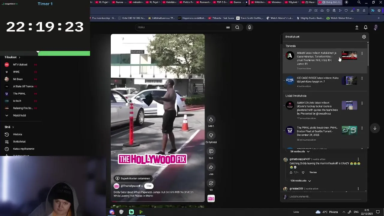Click Vastaa to reply to comment
The height and width of the screenshot is (216, 384).
313,172
